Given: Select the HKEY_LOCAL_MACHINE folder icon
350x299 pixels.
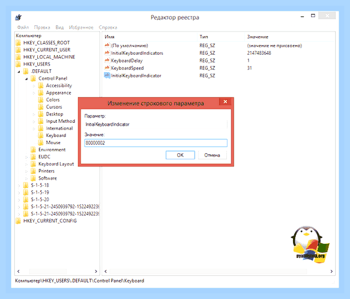Looking at the screenshot, I should [x=18, y=57].
